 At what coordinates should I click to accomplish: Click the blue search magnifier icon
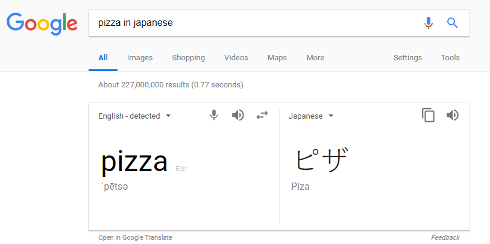tap(452, 23)
